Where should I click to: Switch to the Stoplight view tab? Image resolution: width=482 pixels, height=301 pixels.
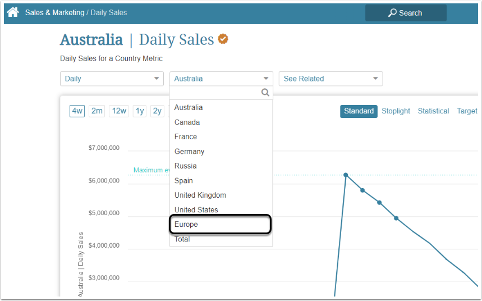tap(396, 111)
